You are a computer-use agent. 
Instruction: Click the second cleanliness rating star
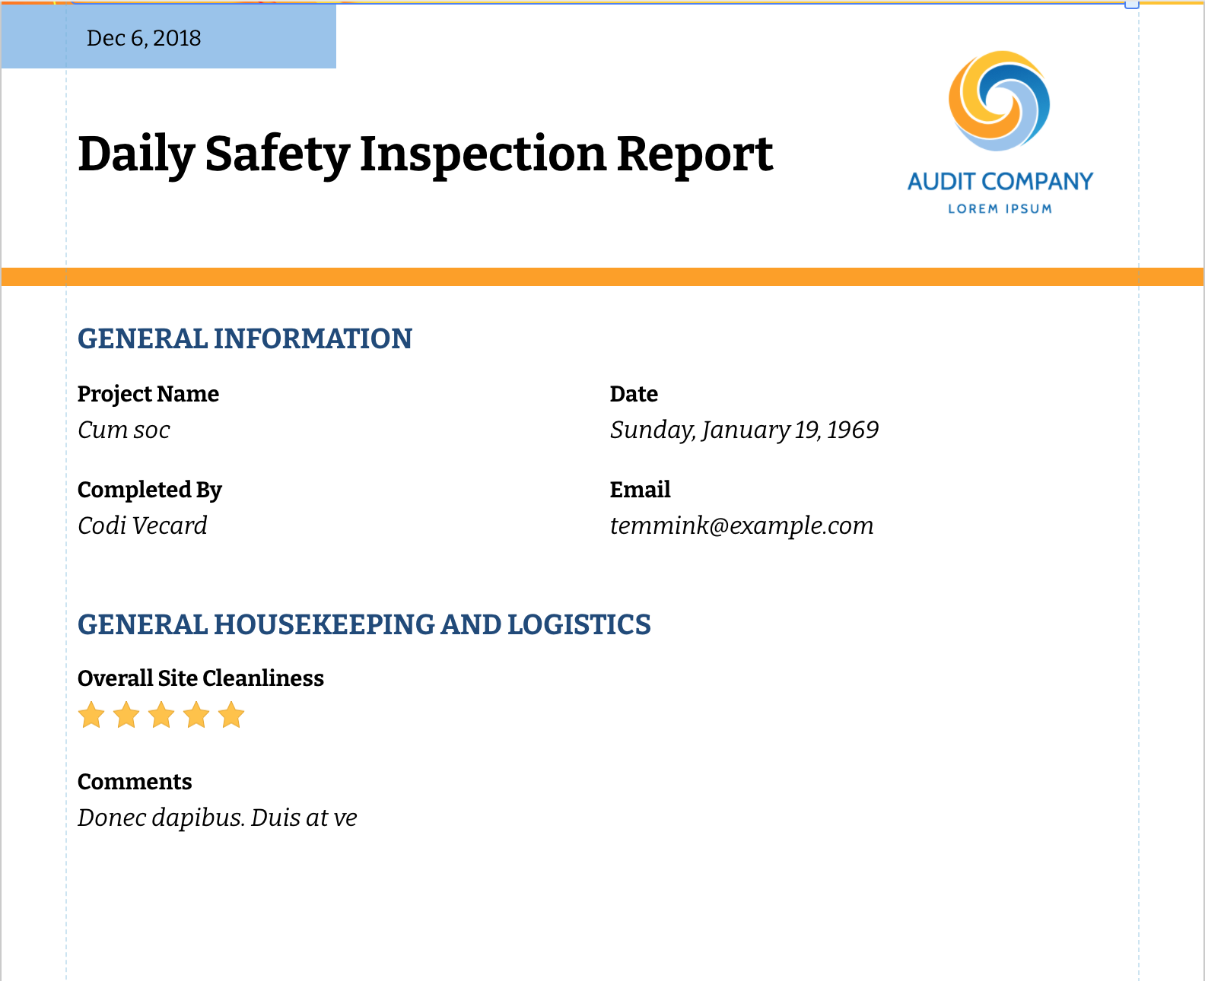[126, 716]
